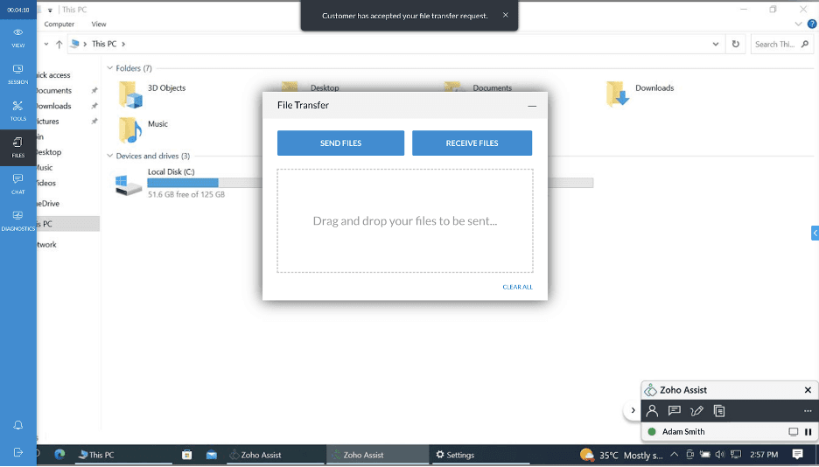
Task: Minimize the File Transfer dialog
Action: click(532, 106)
